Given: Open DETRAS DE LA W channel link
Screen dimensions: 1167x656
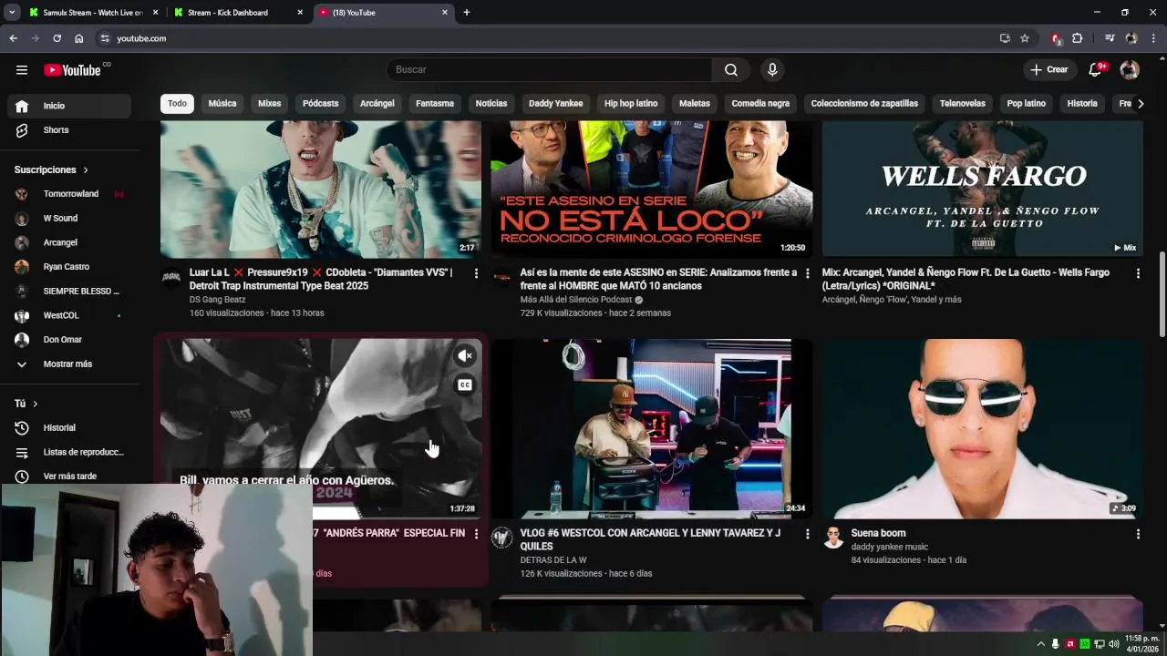Looking at the screenshot, I should tap(553, 560).
